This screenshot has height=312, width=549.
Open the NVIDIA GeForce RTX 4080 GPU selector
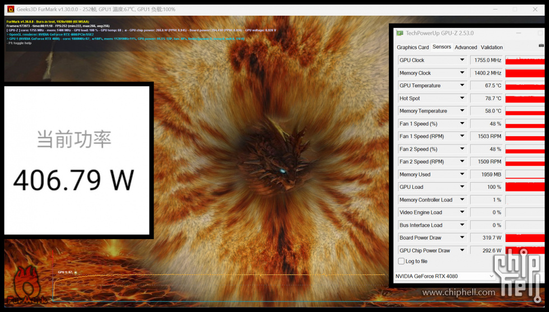coord(445,276)
